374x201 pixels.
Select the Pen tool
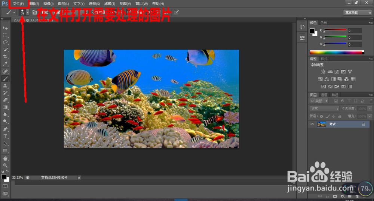coord(5,129)
